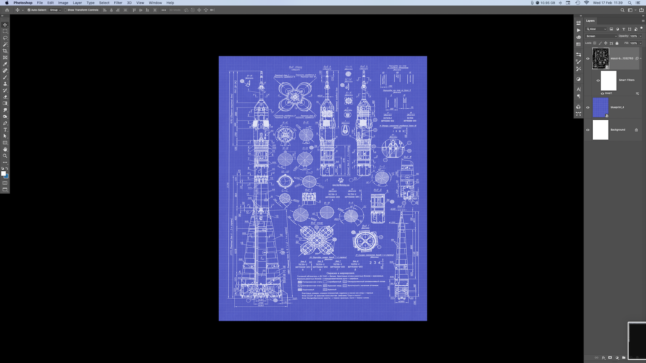Screen dimensions: 646x363
Task: Open the Adjustments panel circle icon
Action: tap(578, 79)
